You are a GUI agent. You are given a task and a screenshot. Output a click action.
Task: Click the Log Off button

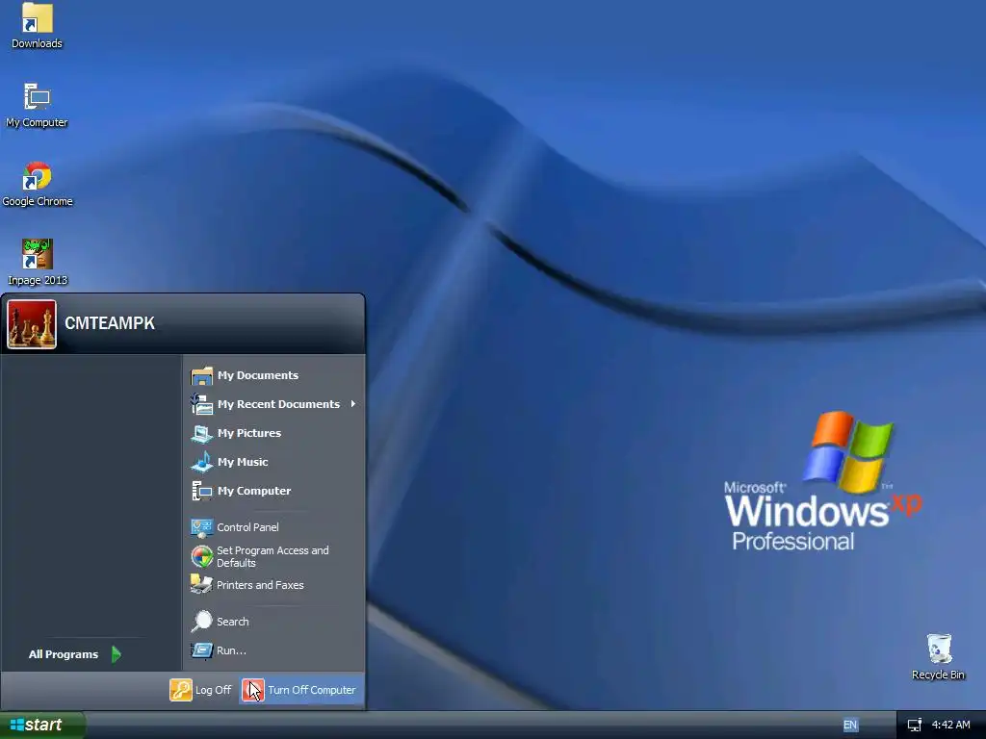click(x=201, y=690)
